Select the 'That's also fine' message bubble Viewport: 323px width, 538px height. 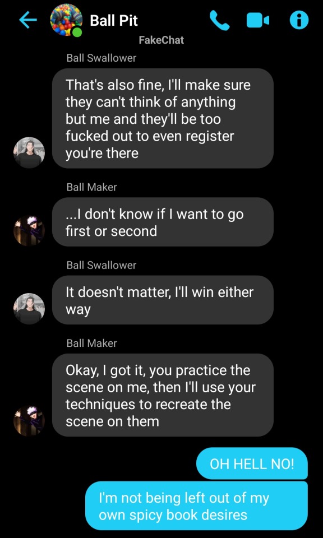coord(163,118)
